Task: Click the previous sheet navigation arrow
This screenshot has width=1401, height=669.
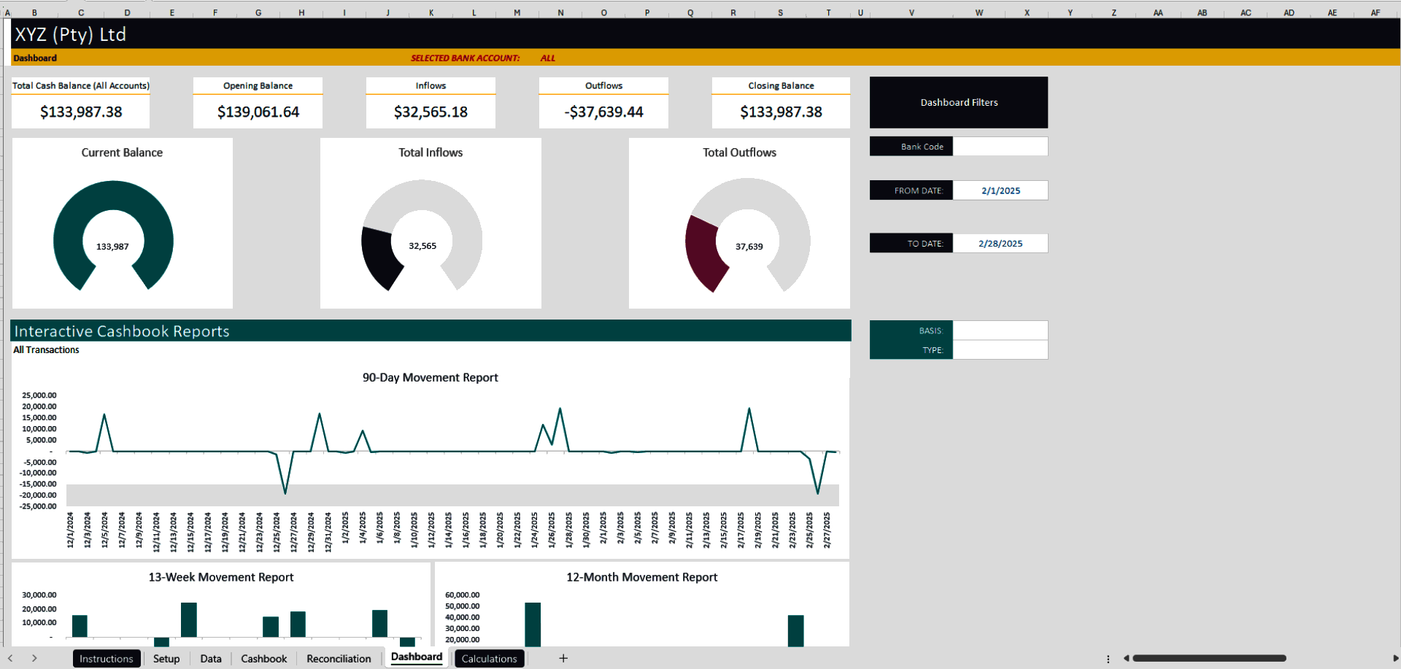Action: pyautogui.click(x=10, y=659)
